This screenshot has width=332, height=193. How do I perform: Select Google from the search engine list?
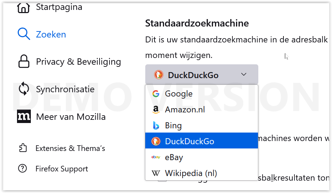pyautogui.click(x=202, y=94)
